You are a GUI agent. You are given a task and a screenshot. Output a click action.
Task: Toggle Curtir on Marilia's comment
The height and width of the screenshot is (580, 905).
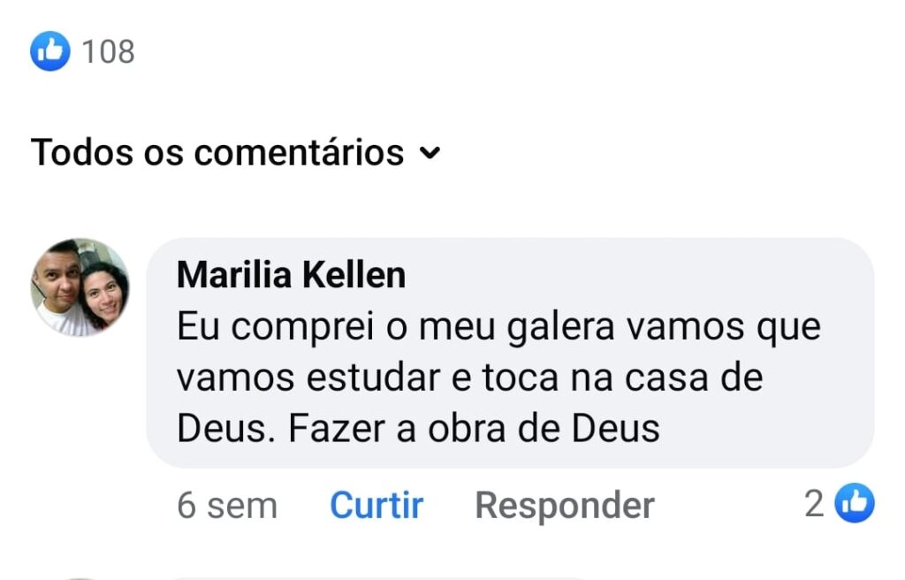[x=376, y=506]
